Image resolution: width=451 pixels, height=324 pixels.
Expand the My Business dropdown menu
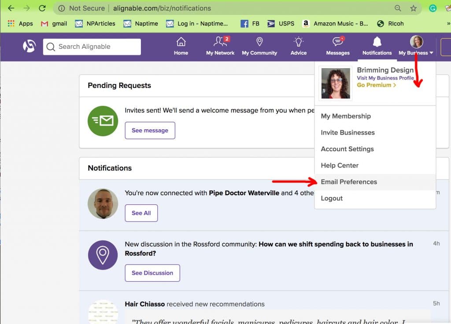click(416, 46)
